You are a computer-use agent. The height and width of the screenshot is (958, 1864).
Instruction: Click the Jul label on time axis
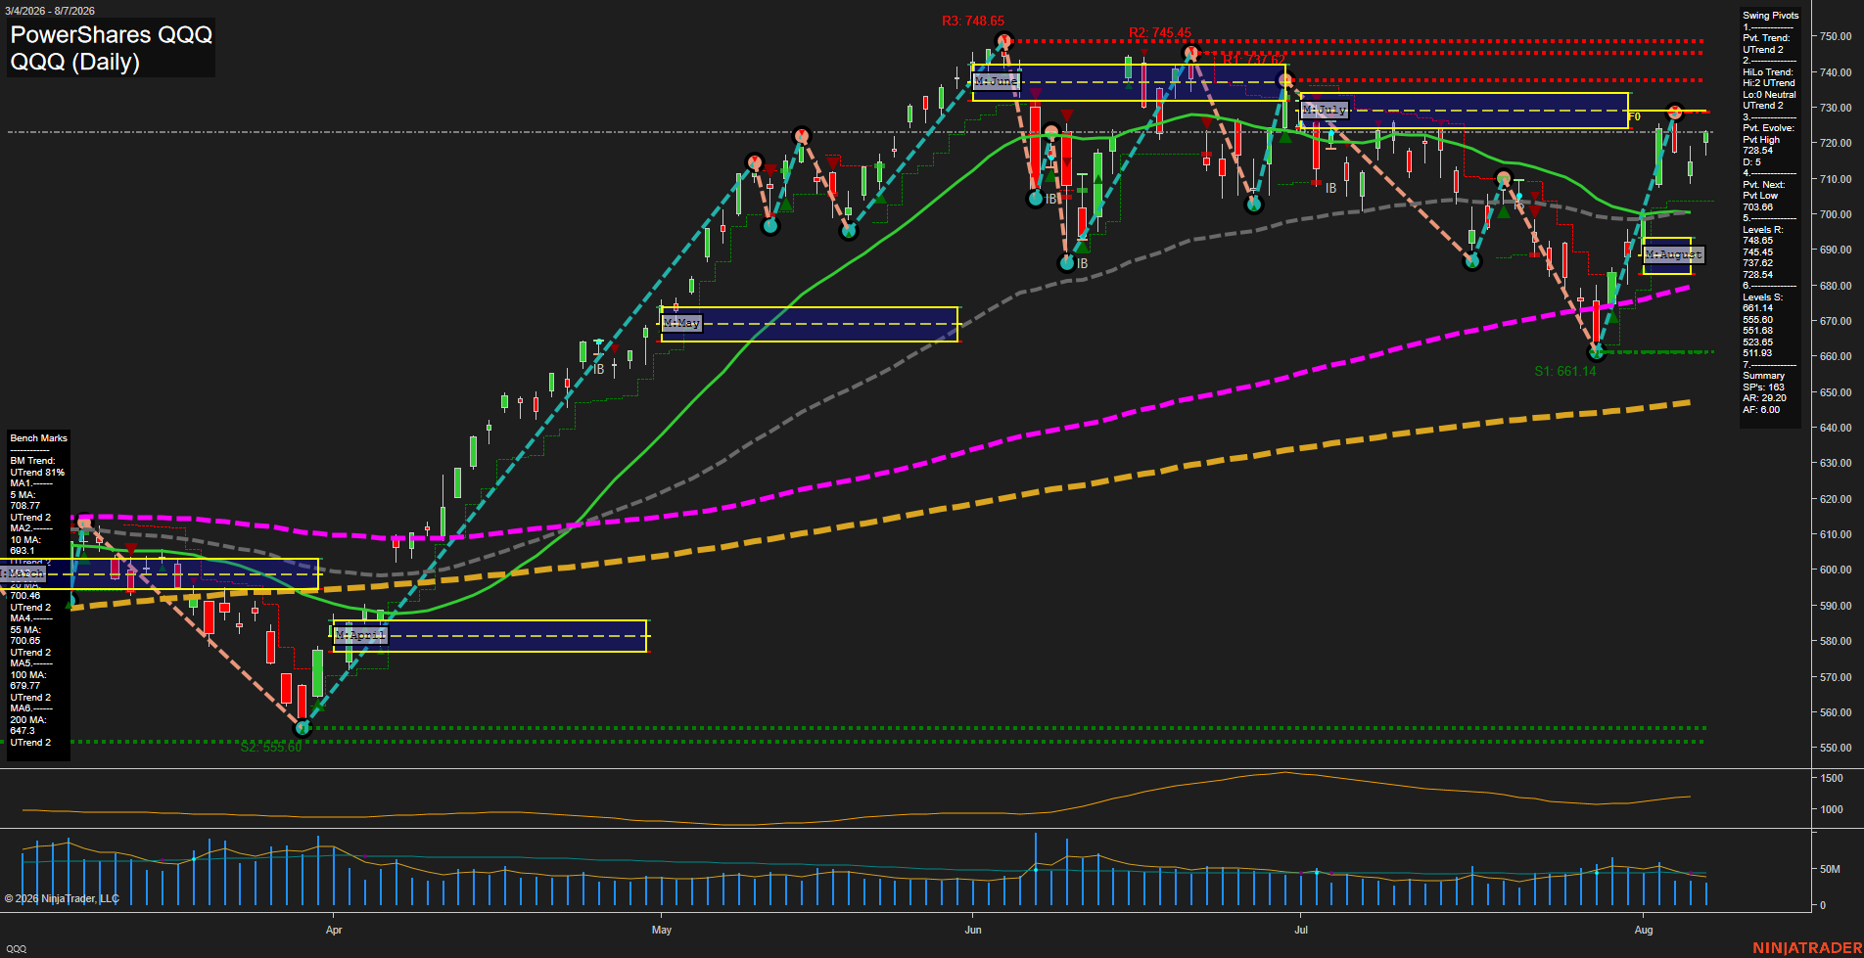pyautogui.click(x=1301, y=930)
